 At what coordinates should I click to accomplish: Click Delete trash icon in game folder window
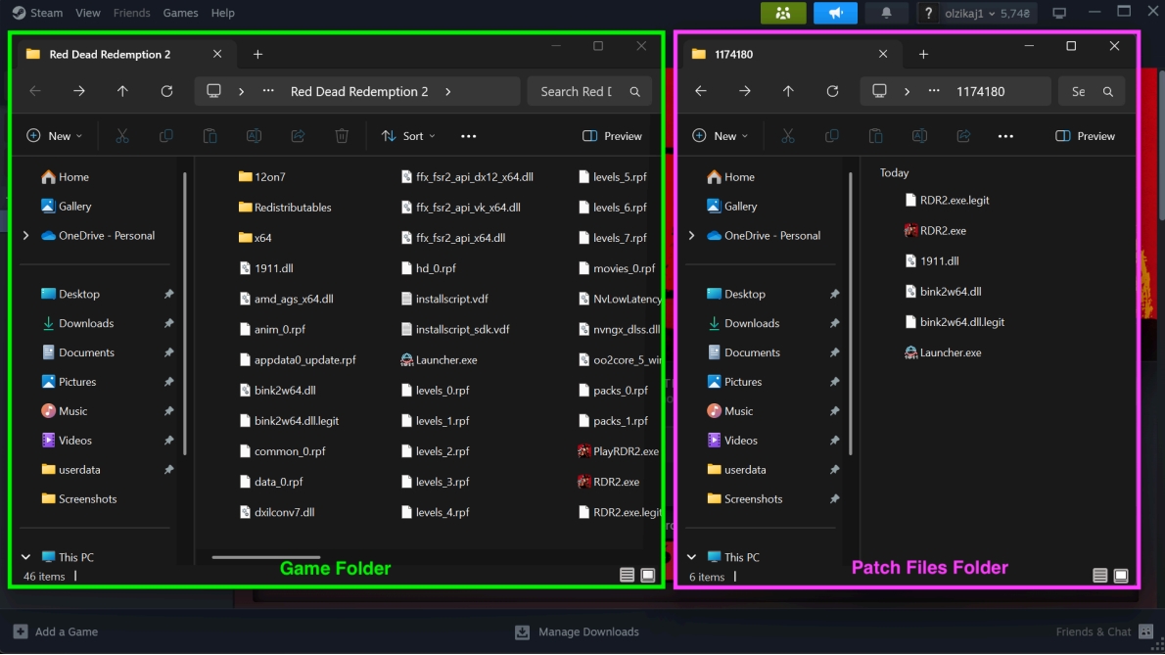pyautogui.click(x=342, y=136)
